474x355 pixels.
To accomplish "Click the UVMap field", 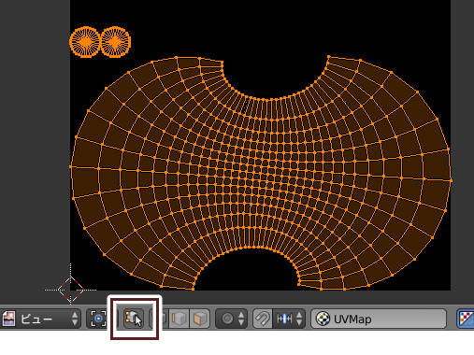I will (379, 319).
